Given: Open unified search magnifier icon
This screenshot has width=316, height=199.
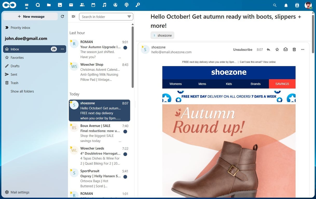Looking at the screenshot, I should point(275,5).
